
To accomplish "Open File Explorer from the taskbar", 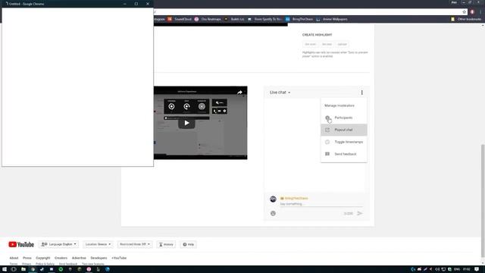I will point(23,269).
